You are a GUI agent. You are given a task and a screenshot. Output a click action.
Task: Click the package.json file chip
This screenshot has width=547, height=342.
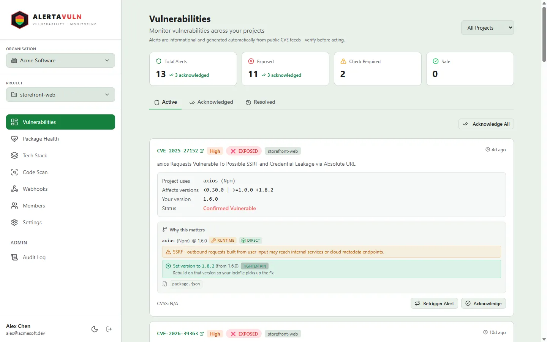click(x=186, y=284)
